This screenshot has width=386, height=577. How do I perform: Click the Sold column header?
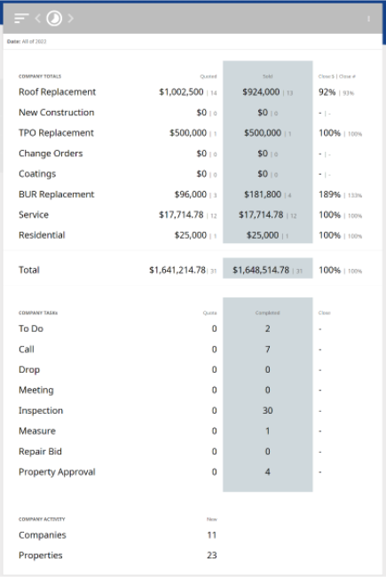point(267,76)
